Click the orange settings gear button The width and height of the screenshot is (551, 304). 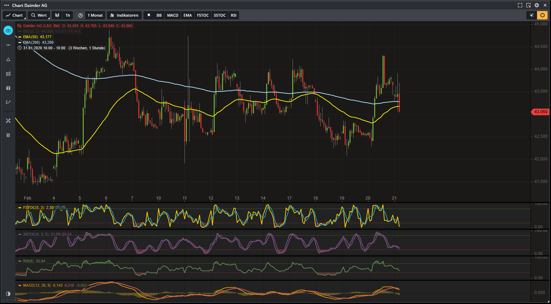click(542, 15)
